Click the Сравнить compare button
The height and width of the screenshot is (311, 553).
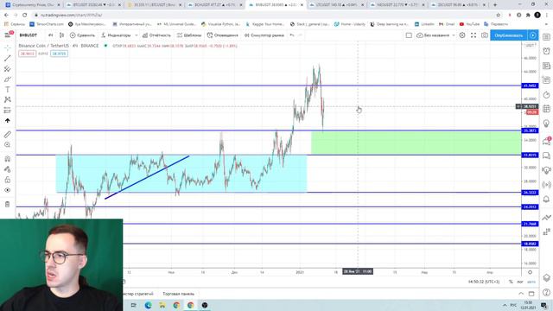click(82, 35)
